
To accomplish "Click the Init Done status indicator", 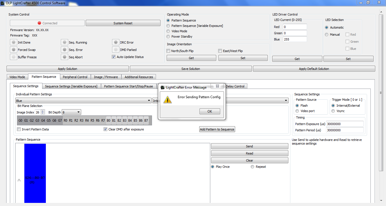I will pos(14,42).
